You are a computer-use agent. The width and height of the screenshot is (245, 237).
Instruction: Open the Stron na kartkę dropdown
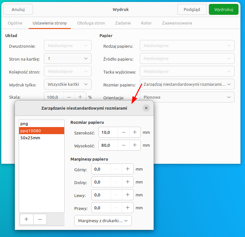[67, 58]
